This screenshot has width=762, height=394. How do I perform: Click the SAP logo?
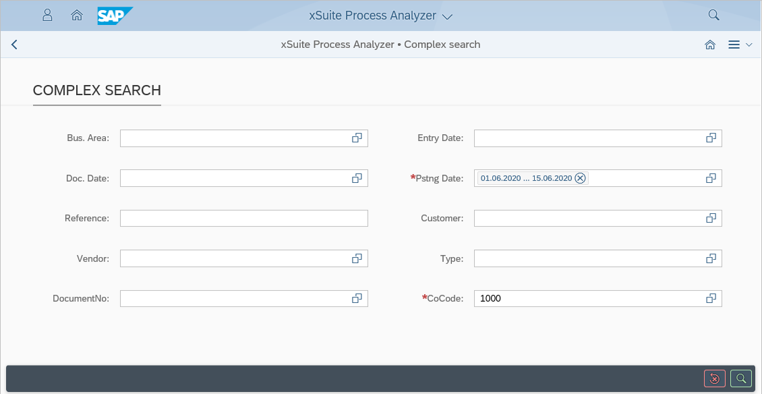pyautogui.click(x=115, y=16)
